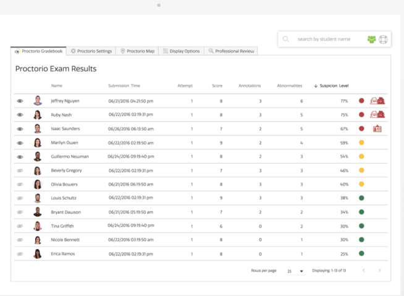Click the search magnifier icon
The height and width of the screenshot is (296, 404).
[x=286, y=39]
